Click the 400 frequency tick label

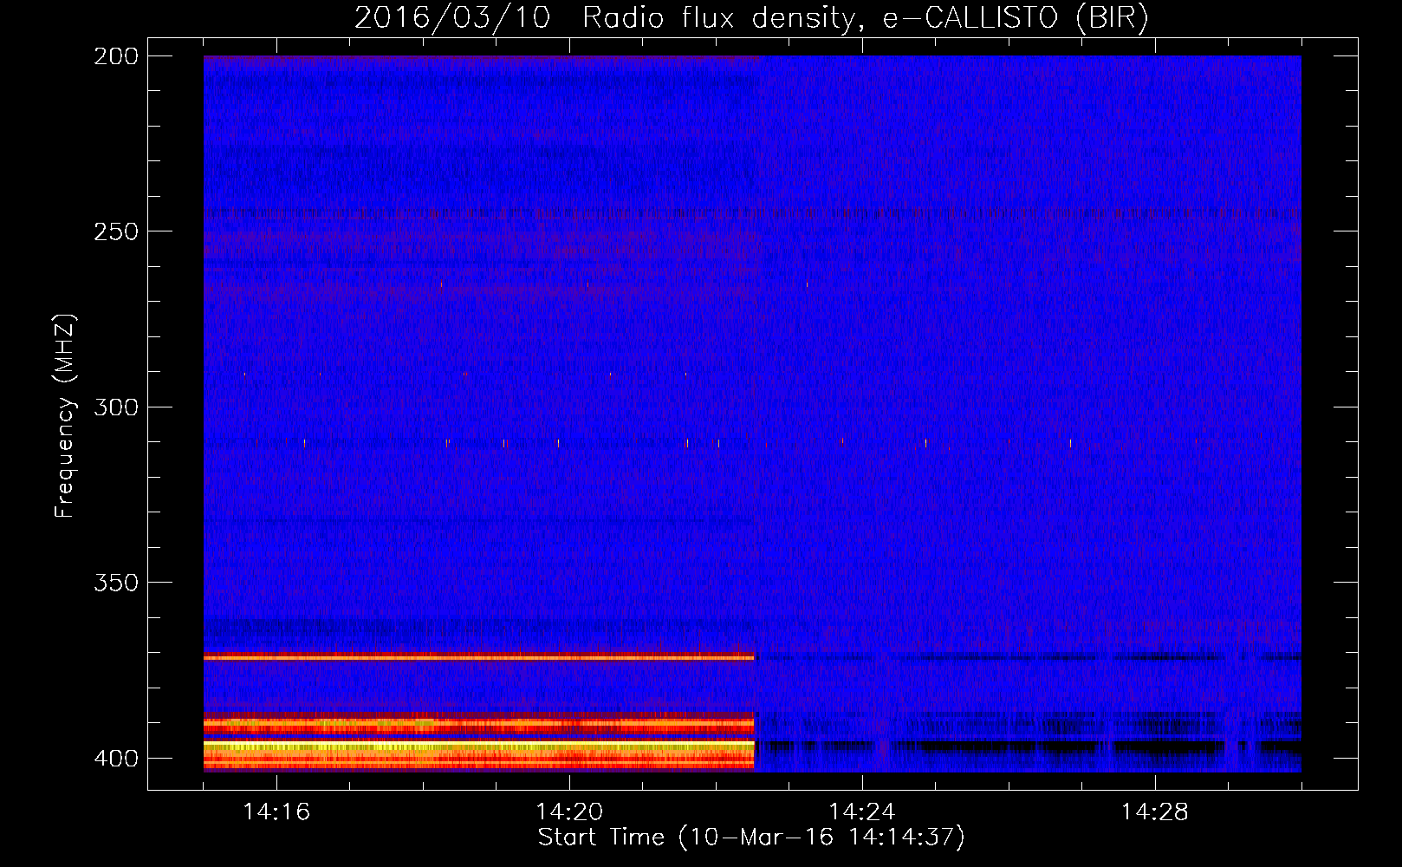(116, 758)
